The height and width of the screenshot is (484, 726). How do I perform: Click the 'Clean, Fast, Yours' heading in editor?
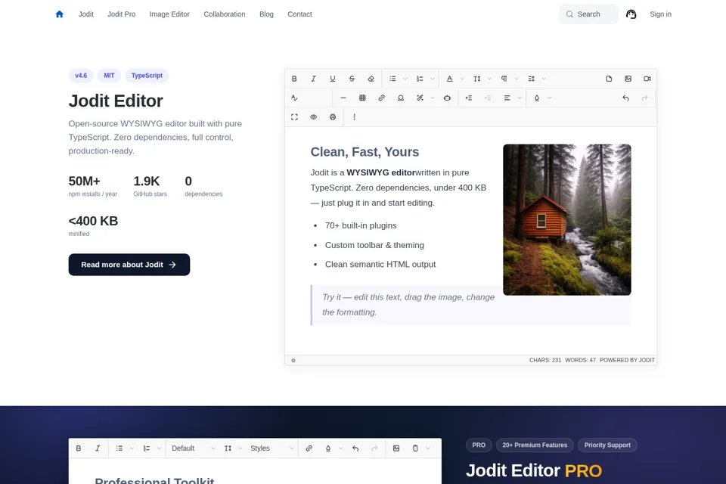click(x=365, y=152)
